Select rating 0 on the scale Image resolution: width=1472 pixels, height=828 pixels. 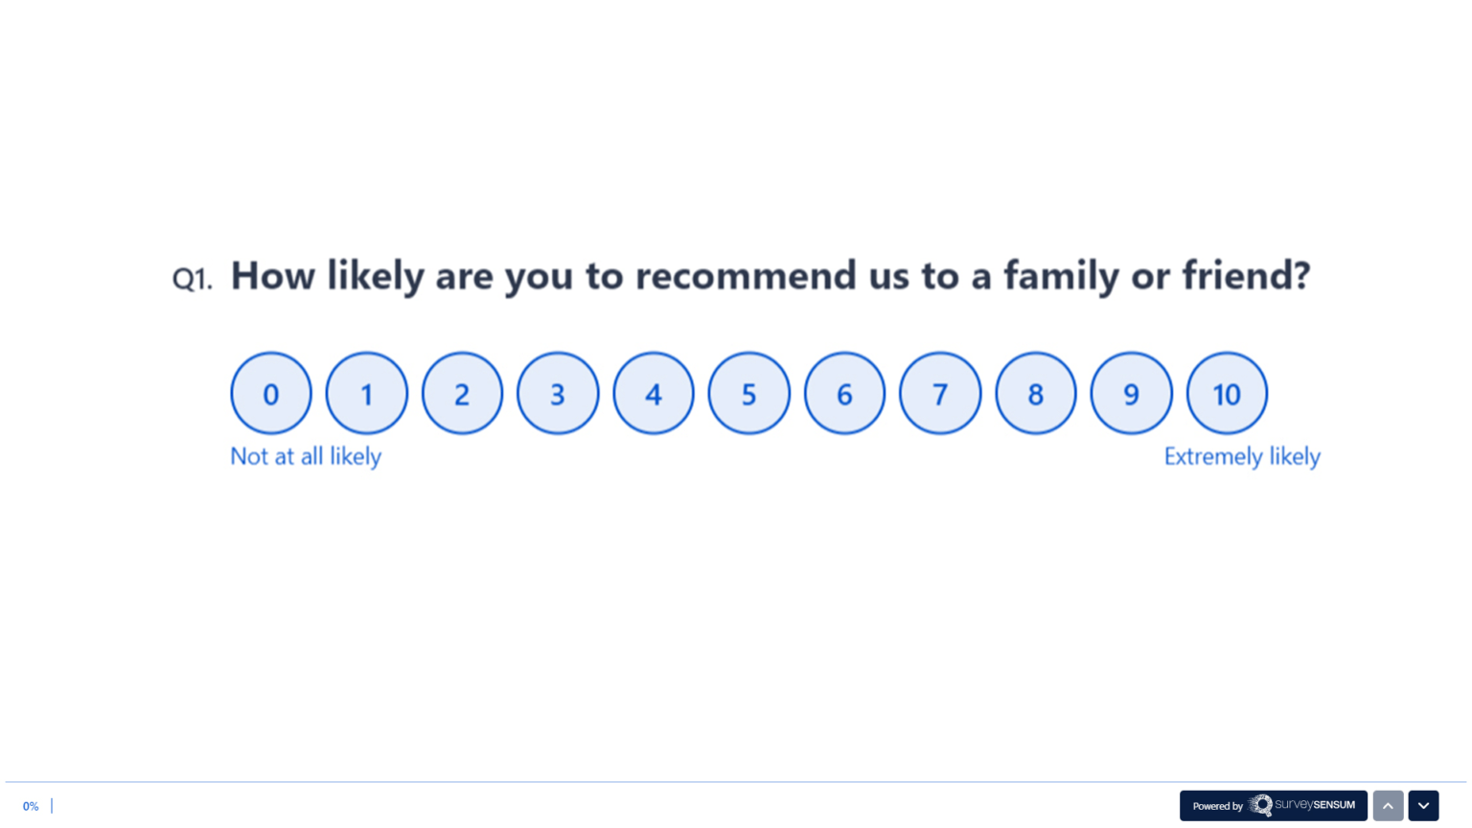click(271, 392)
